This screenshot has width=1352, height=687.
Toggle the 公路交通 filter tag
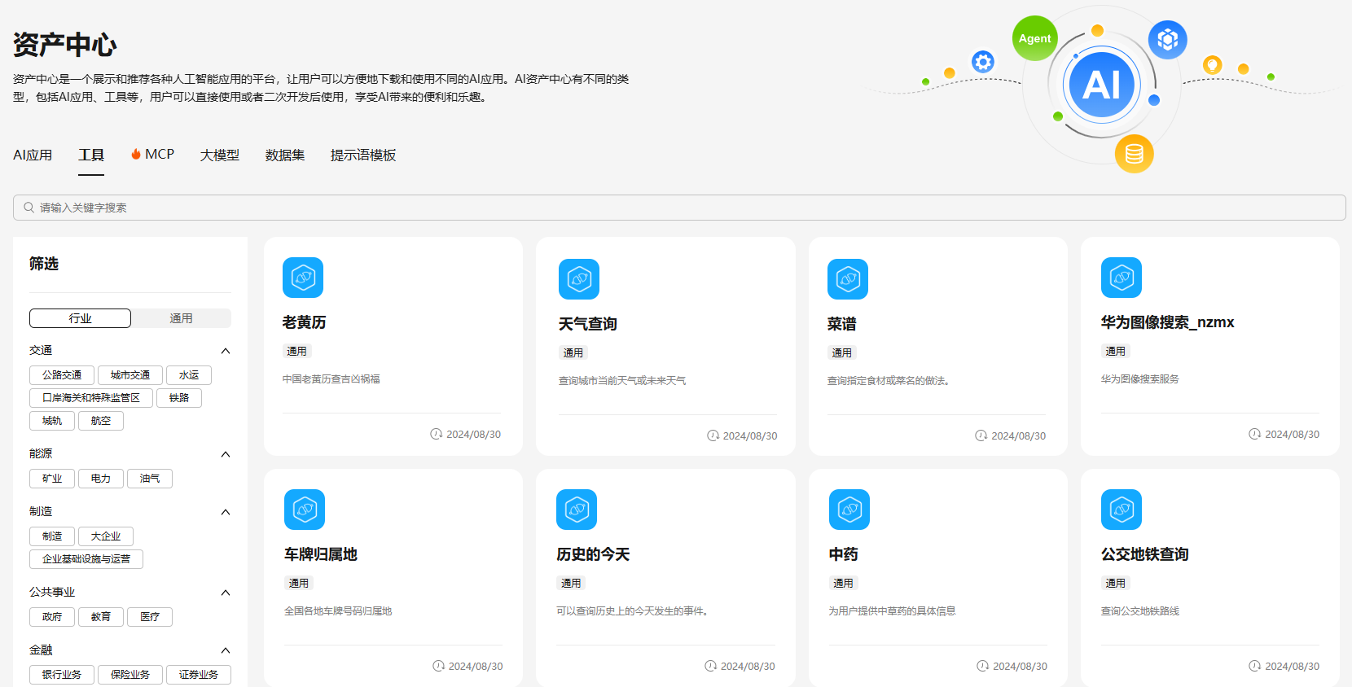(x=62, y=375)
